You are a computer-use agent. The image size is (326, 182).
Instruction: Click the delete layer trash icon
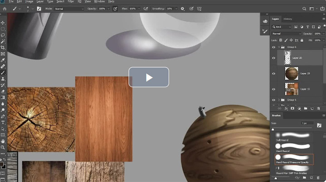(x=318, y=109)
